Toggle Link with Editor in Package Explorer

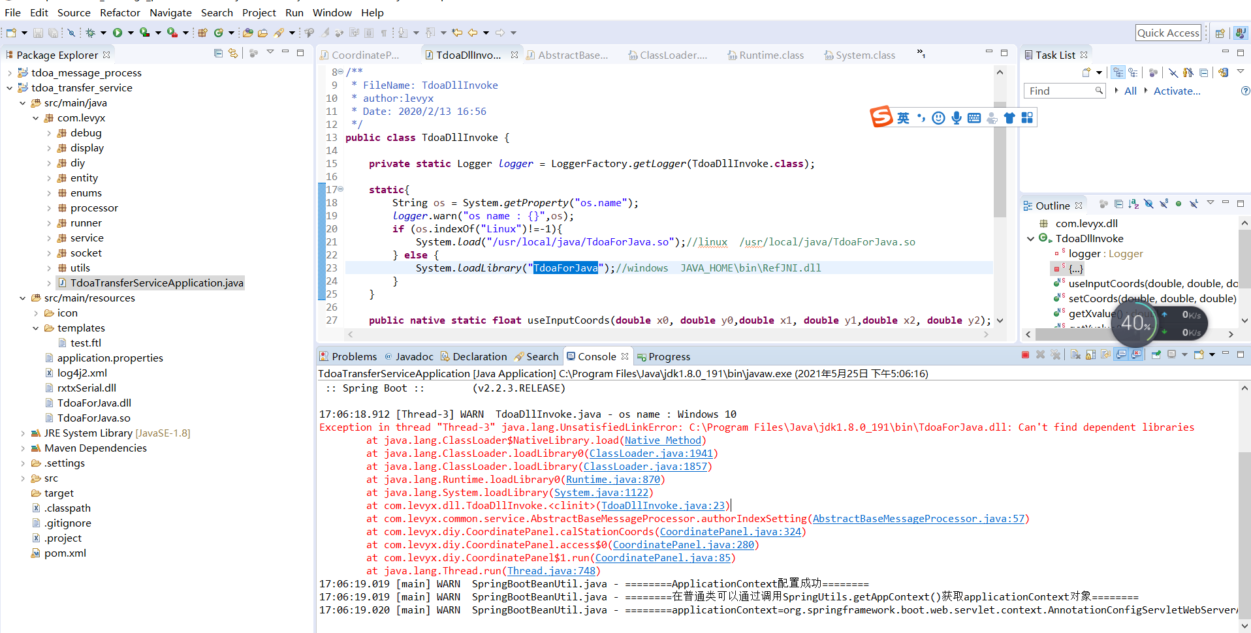[233, 54]
